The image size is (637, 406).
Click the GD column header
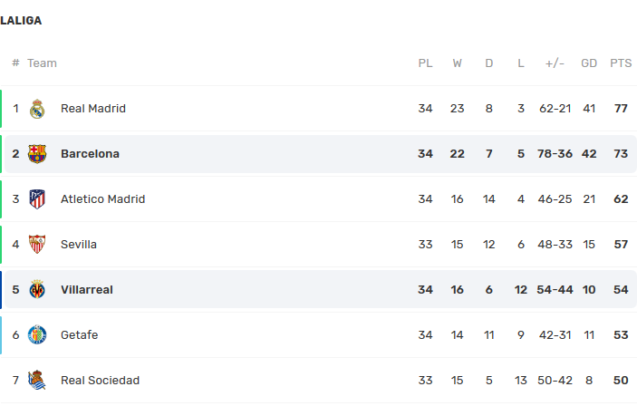coord(589,63)
